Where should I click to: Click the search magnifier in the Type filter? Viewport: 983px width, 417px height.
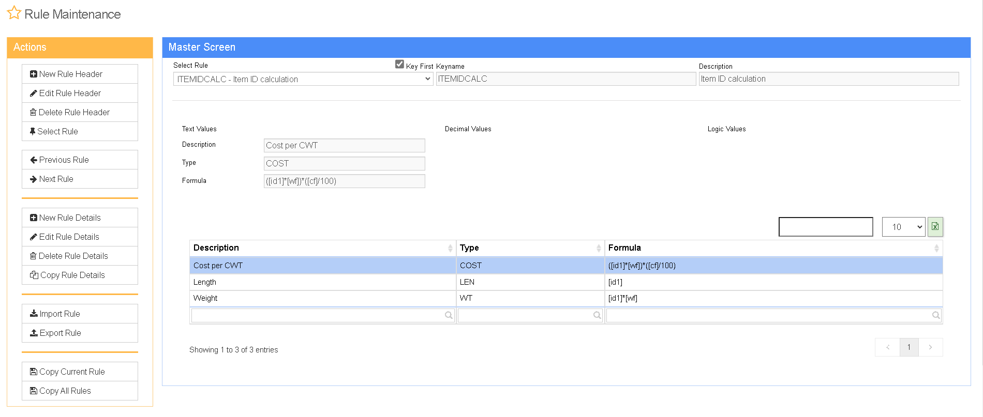[x=597, y=315]
